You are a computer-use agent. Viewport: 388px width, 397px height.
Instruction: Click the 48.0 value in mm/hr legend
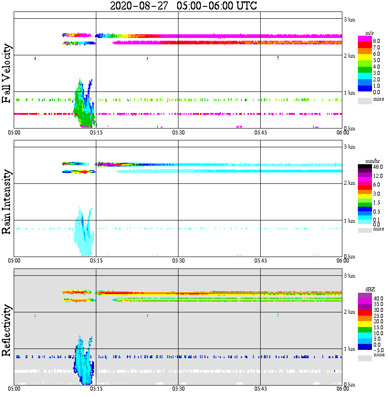tap(378, 167)
